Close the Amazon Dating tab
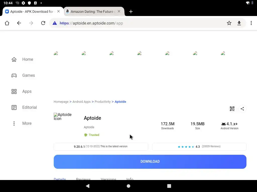The image size is (257, 192). click(119, 11)
